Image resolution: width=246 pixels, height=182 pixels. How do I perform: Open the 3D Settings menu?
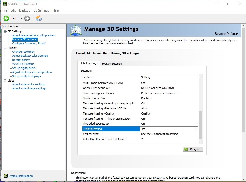coord(41,10)
